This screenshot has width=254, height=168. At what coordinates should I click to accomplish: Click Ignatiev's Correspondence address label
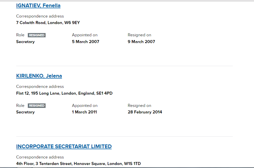40,16
